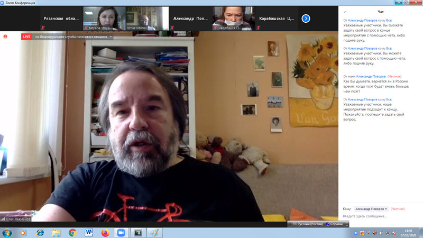
Task: Open Zoom from the taskbar
Action: coord(121,233)
